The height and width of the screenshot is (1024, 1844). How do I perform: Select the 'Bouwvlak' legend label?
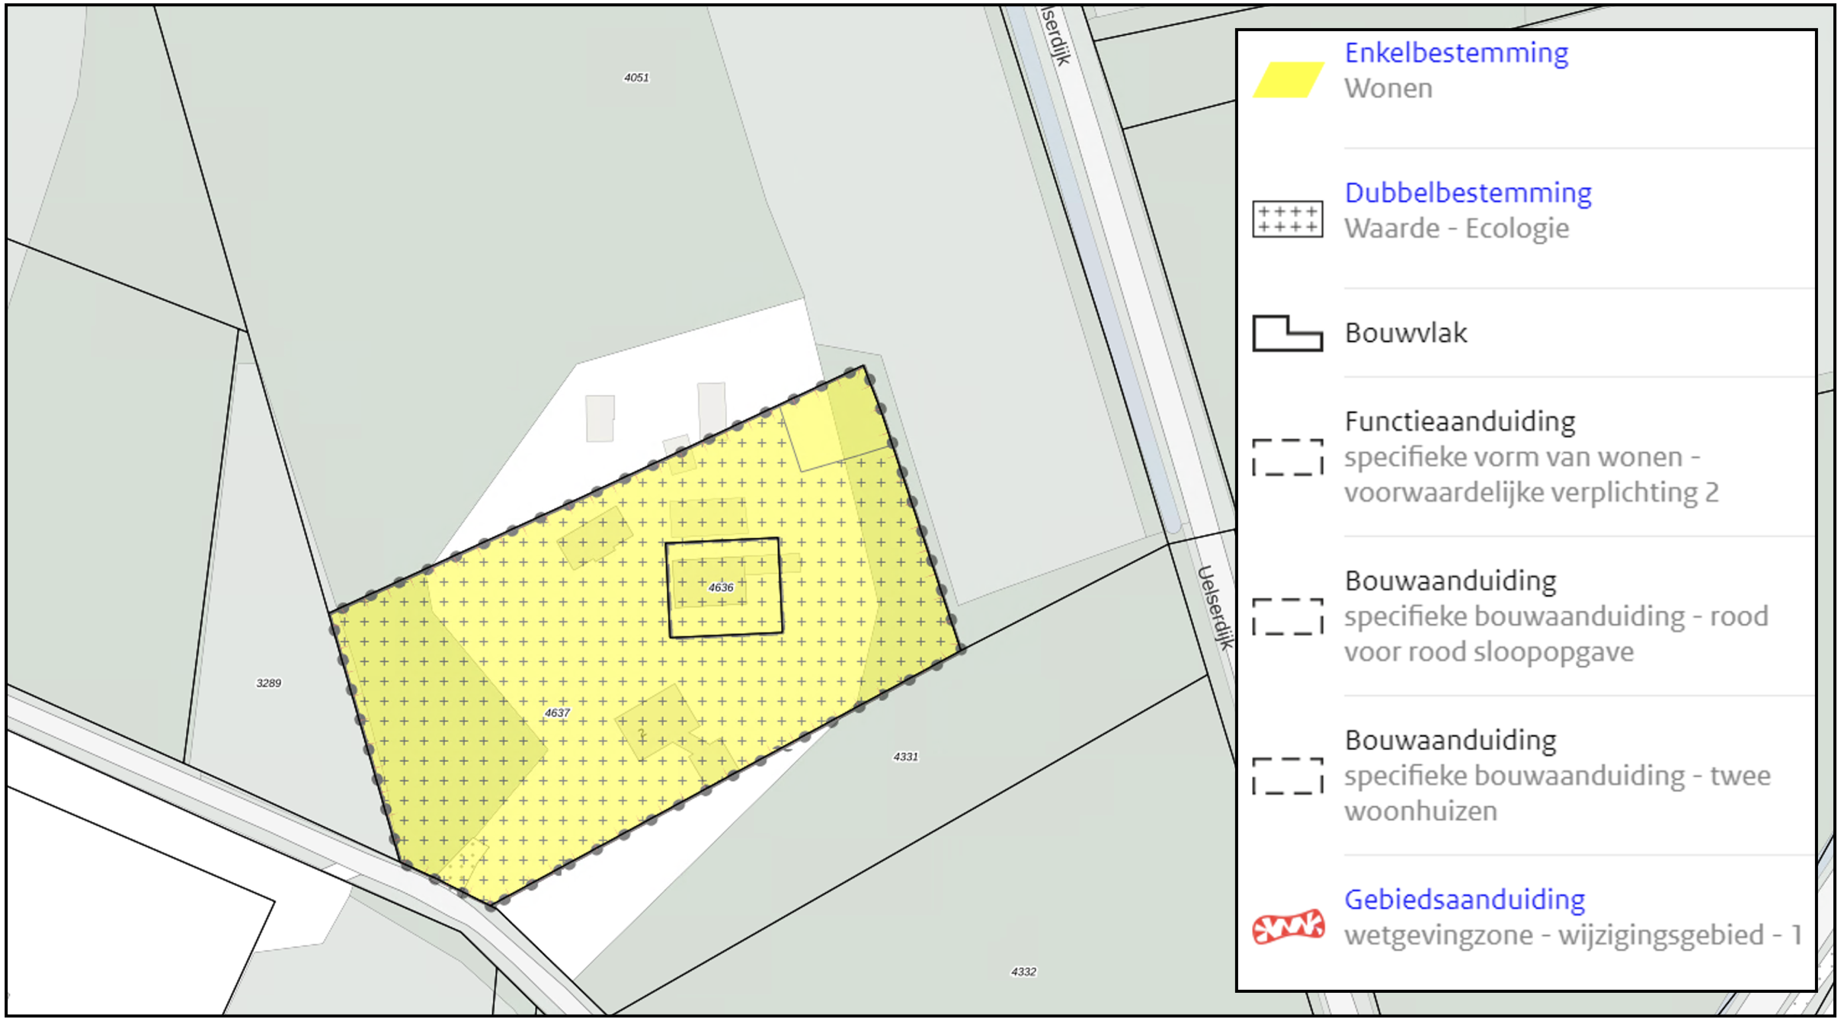[x=1406, y=333]
